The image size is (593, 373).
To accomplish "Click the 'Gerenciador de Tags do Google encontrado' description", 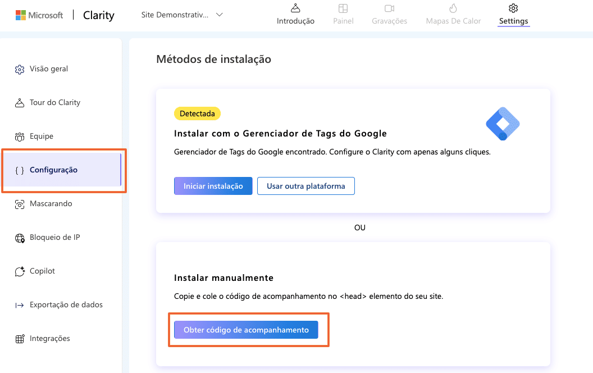I will click(332, 152).
